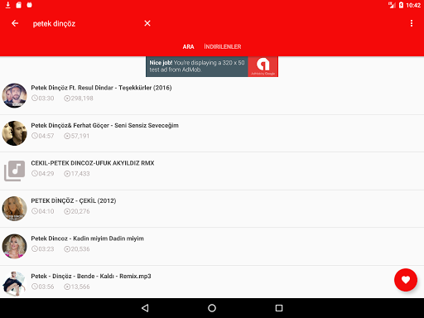424x318 pixels.
Task: Click music note icon for CEKIL RMX
Action: [x=14, y=171]
